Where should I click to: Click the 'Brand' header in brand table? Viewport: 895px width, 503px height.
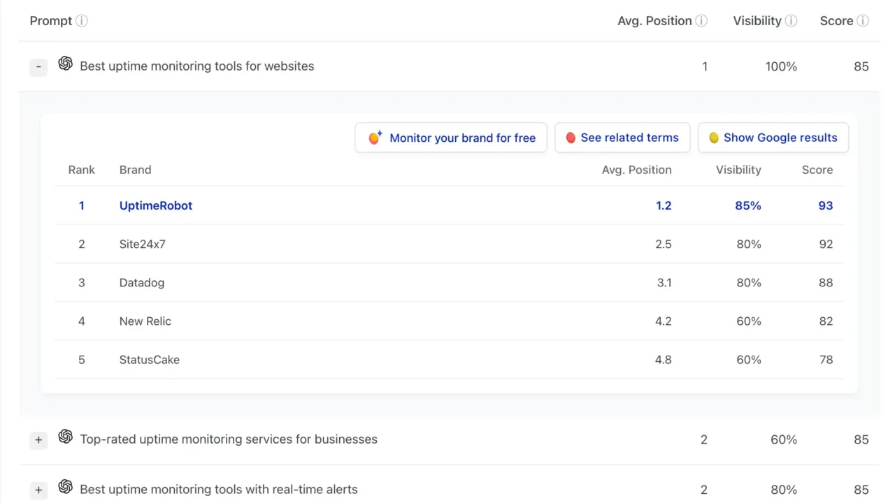[135, 170]
